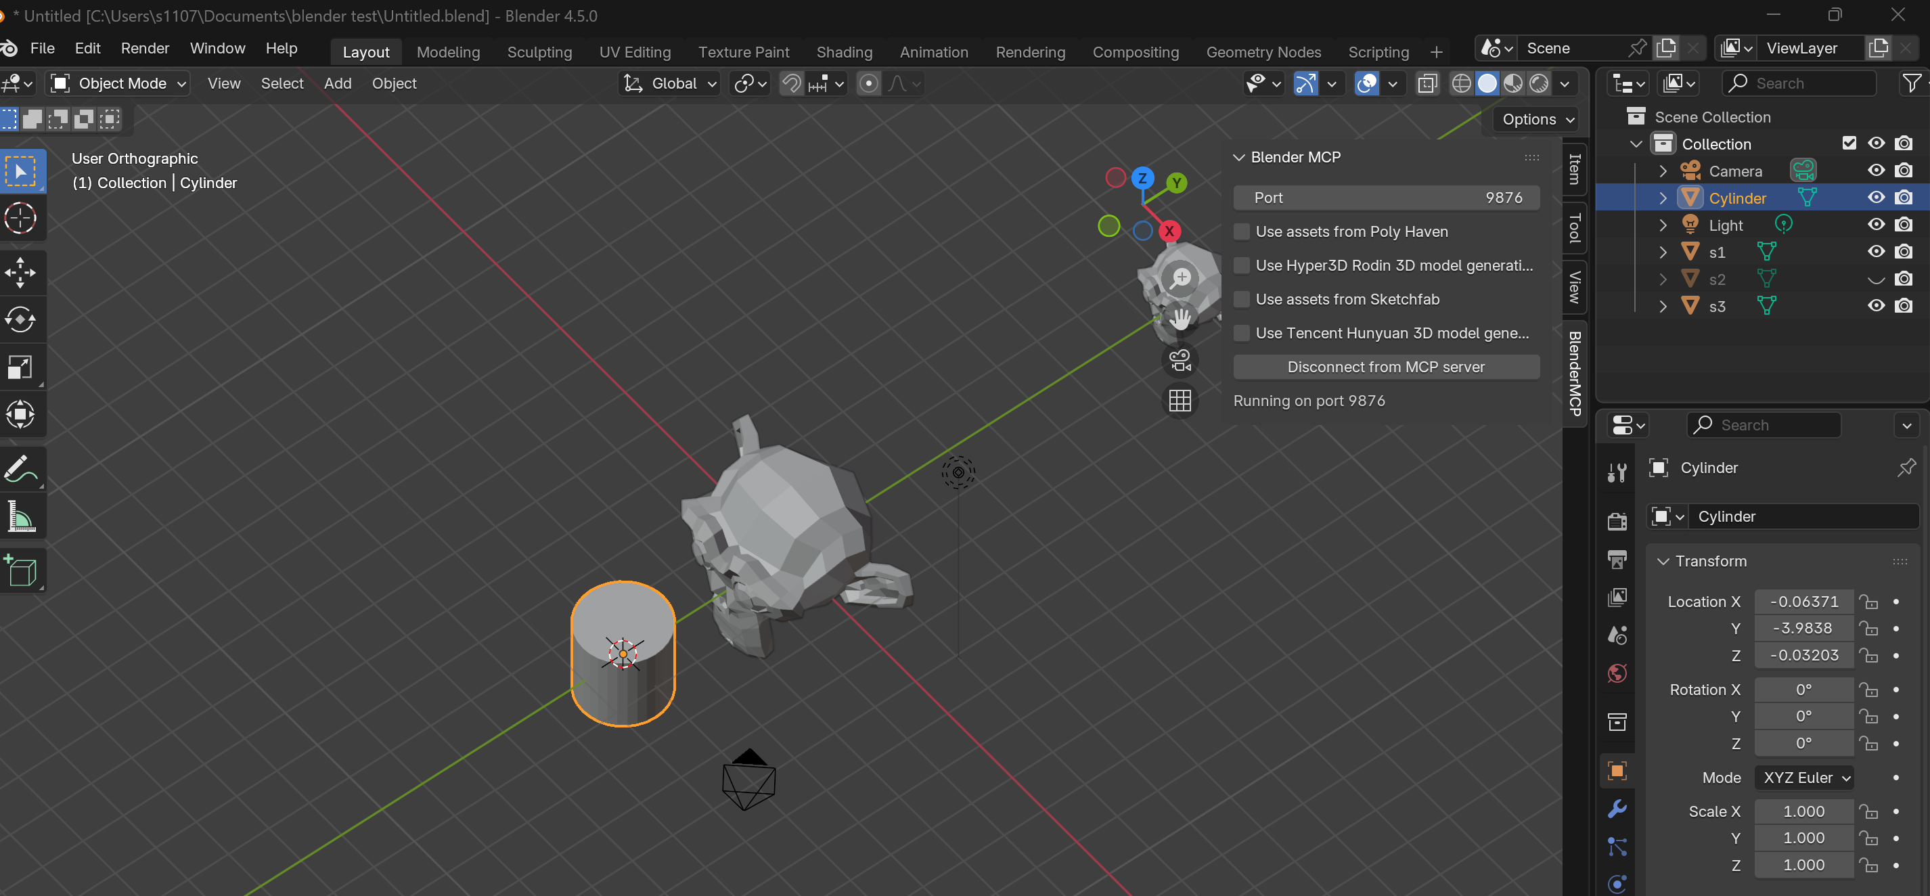Select the Move tool in toolbar
This screenshot has height=896, width=1930.
click(x=20, y=273)
